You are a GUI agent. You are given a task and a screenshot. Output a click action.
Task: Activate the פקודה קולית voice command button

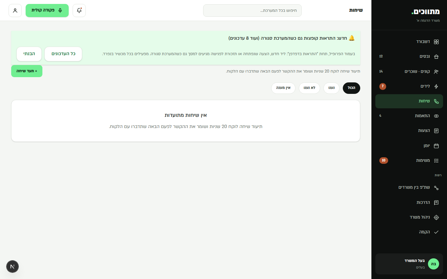[47, 11]
